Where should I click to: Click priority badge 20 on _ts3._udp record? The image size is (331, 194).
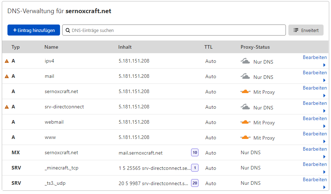coord(195,183)
